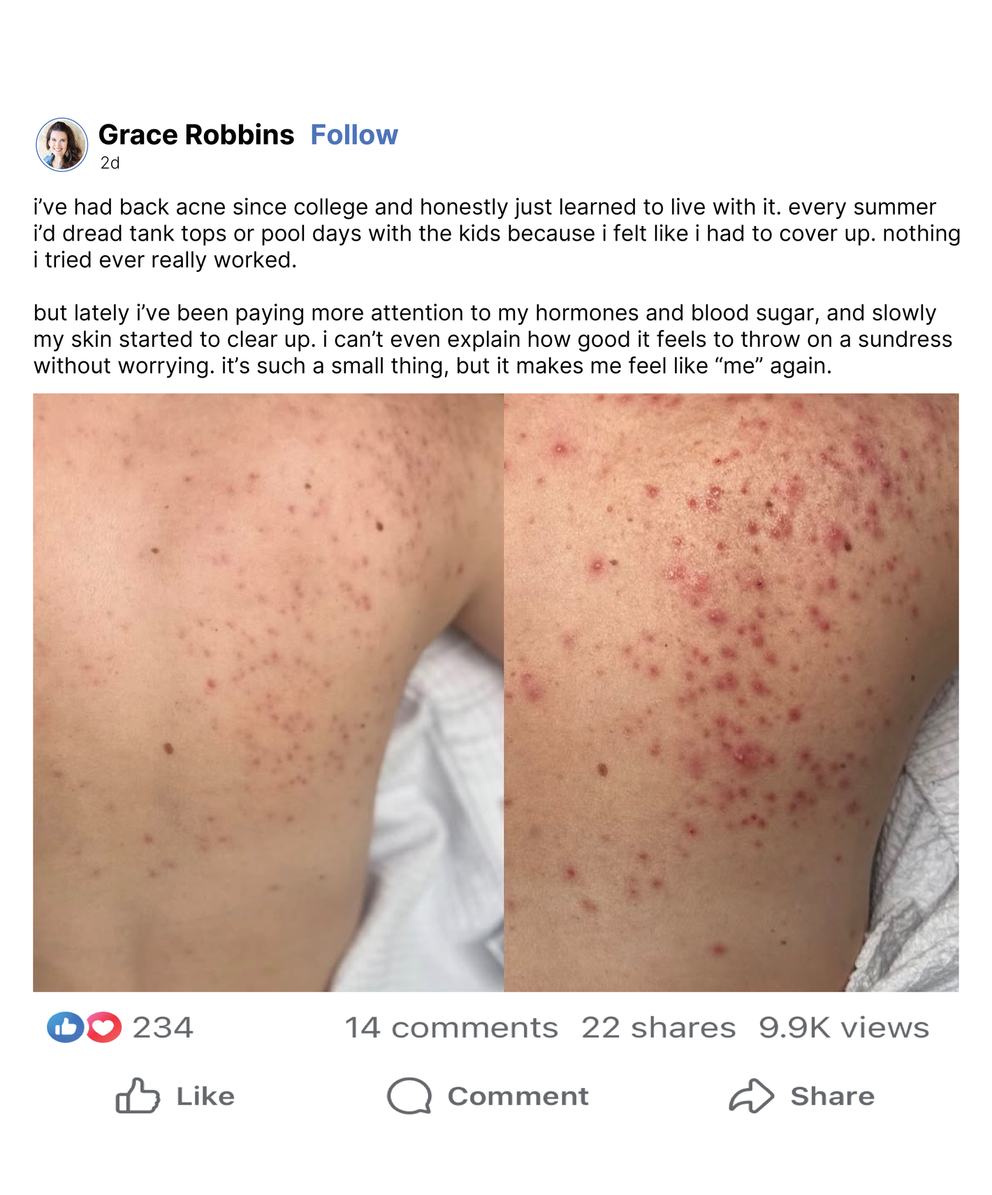
Task: Open Grace Robbins' profile picture
Action: 62,145
